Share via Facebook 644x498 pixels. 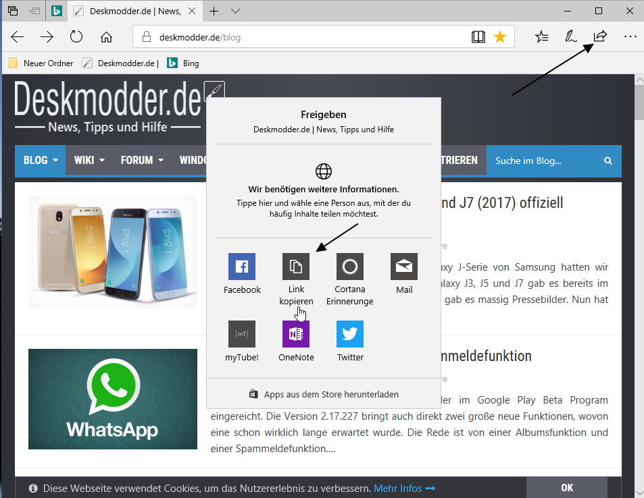click(x=242, y=273)
